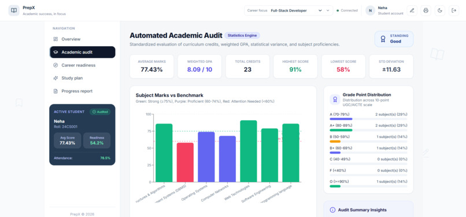Click the Structures & Algorithms green bar
The image size is (466, 217).
click(164, 153)
